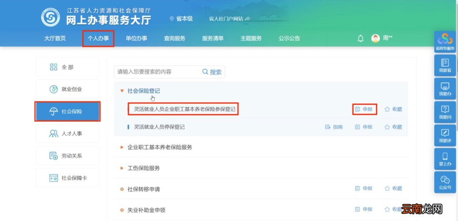The height and width of the screenshot is (221, 458).
Task: Open 公示公告 navigation tab
Action: [289, 39]
